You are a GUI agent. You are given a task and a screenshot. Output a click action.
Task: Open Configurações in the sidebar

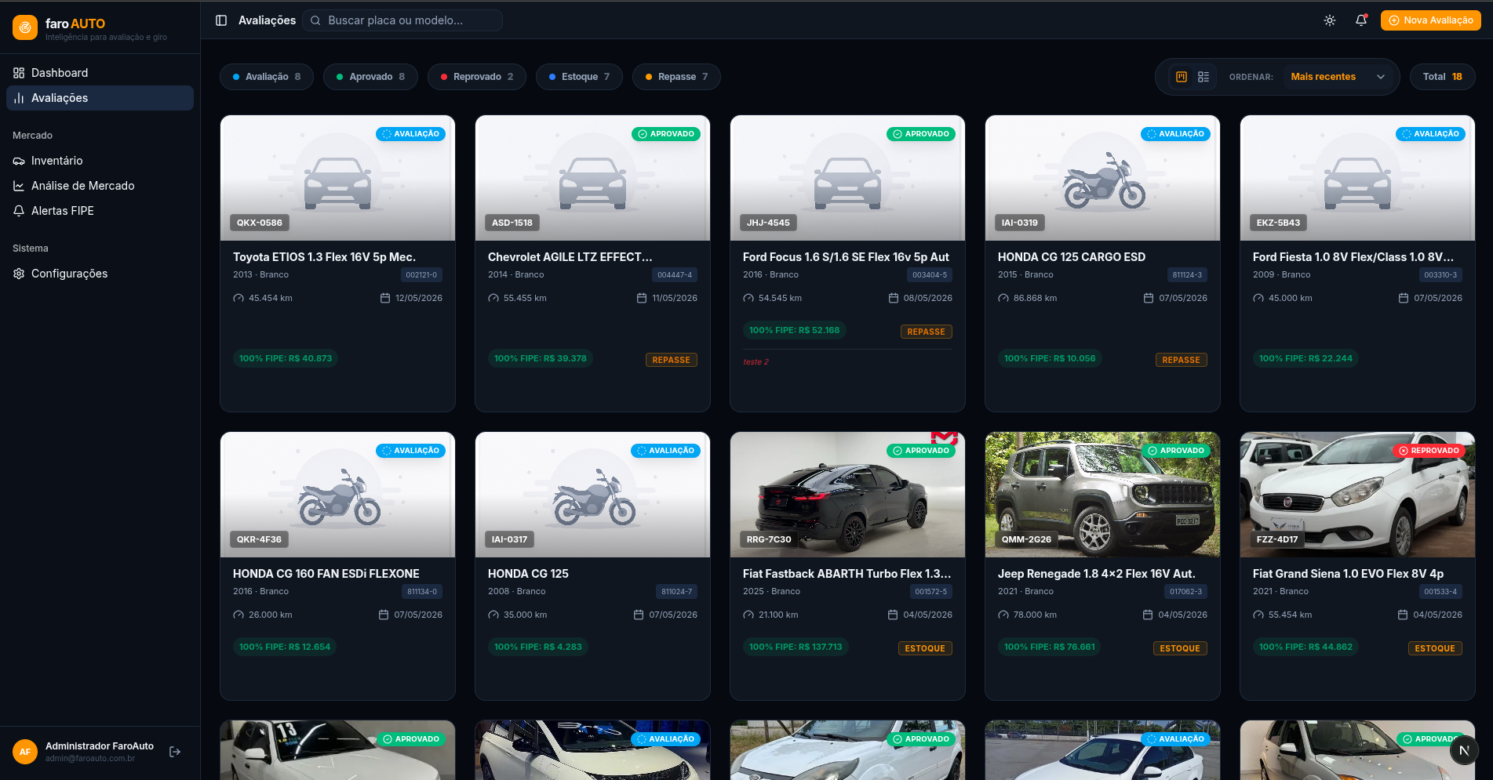[x=100, y=274]
